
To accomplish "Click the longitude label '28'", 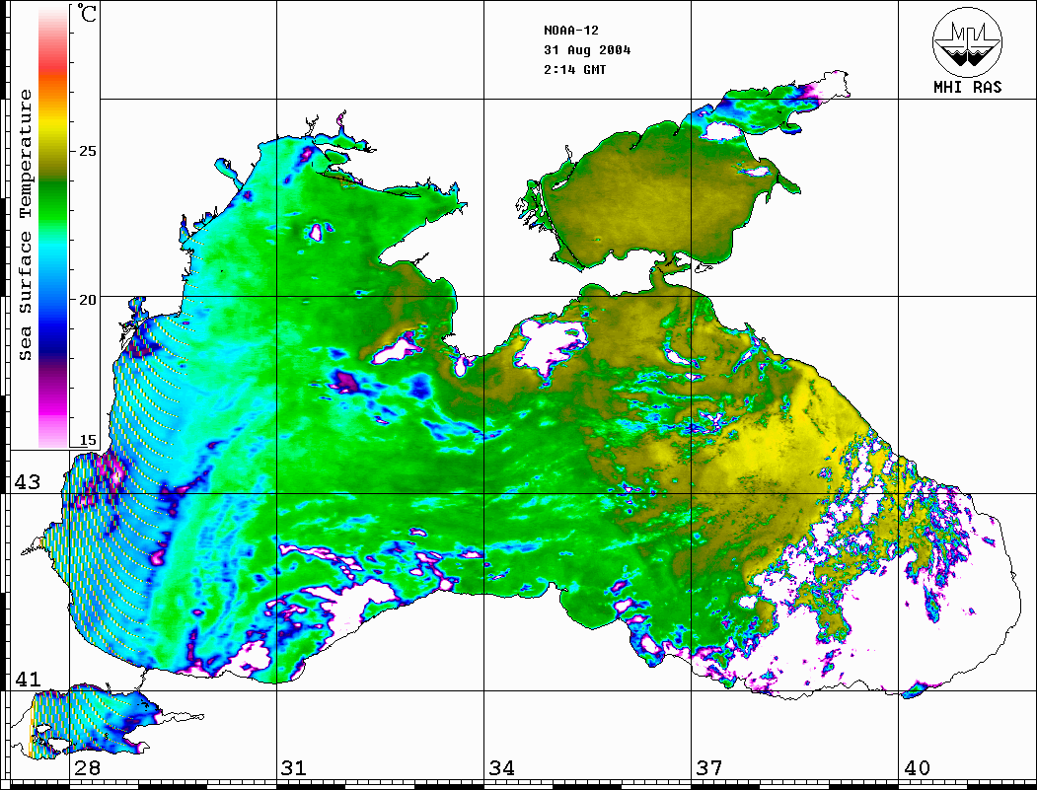I will (x=87, y=768).
